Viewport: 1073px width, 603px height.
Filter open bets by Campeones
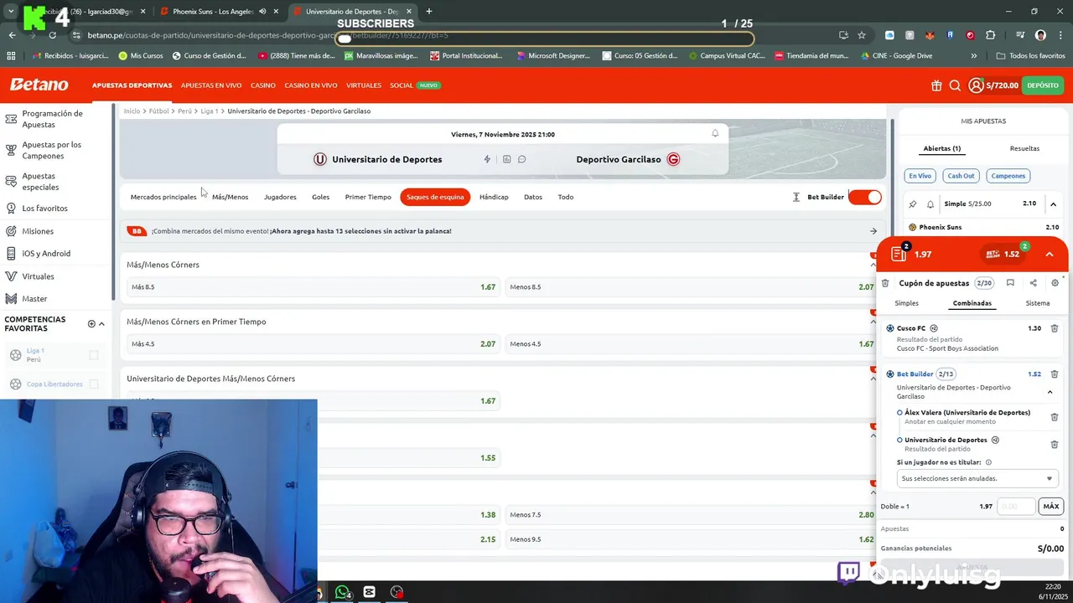click(x=1008, y=176)
